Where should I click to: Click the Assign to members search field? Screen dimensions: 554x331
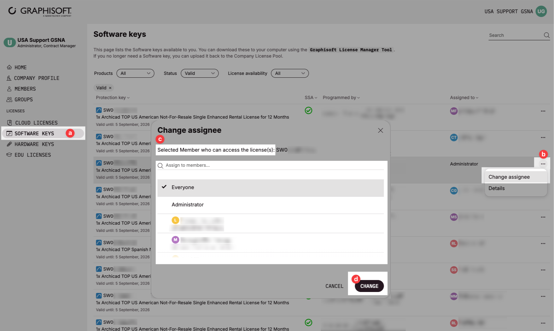[271, 165]
